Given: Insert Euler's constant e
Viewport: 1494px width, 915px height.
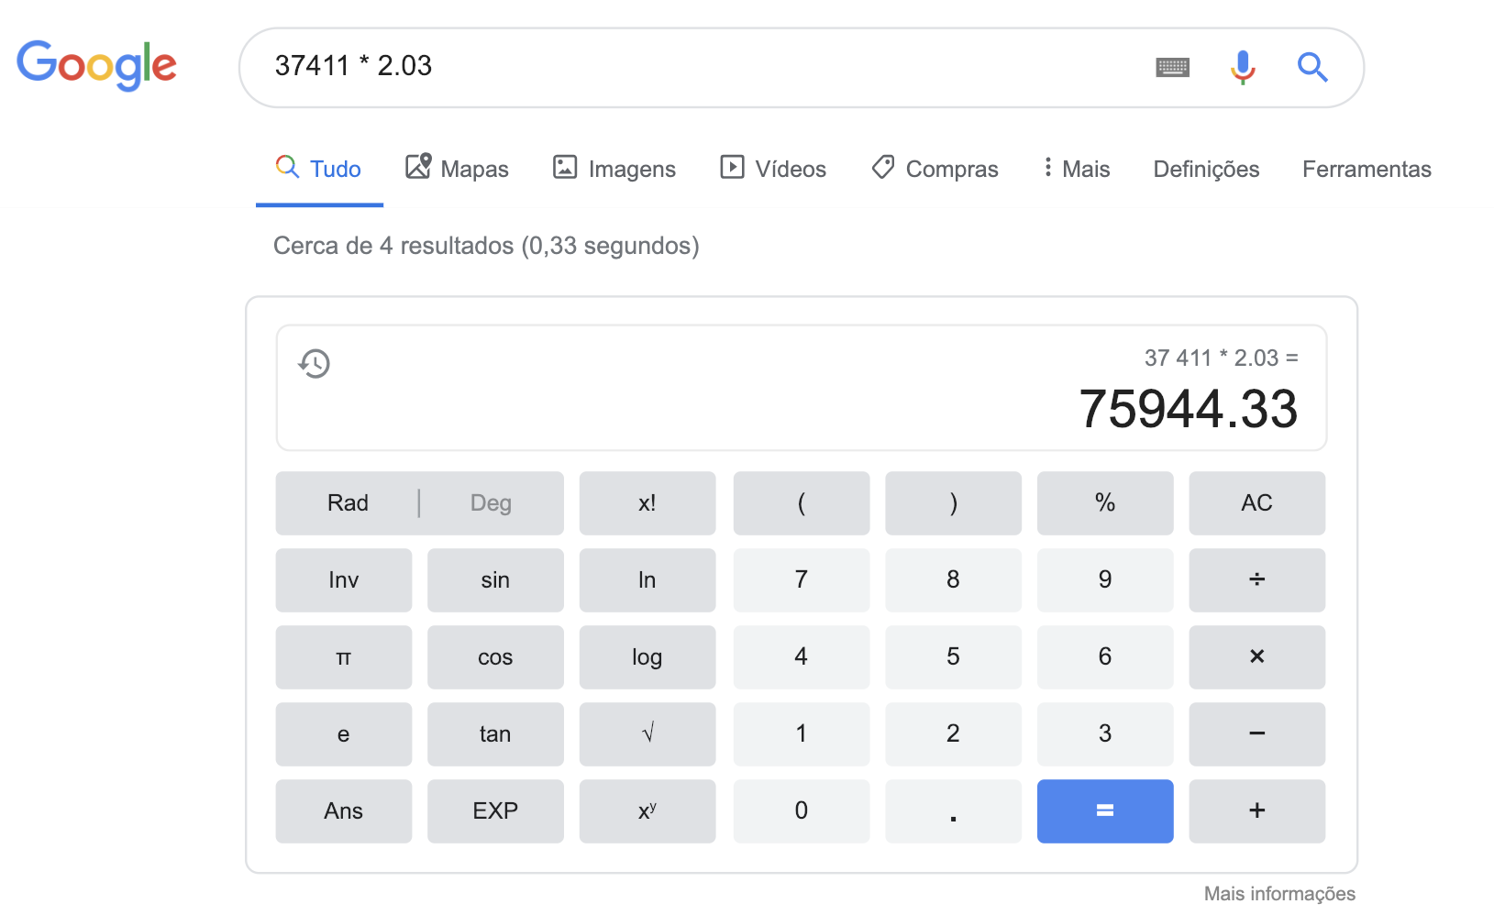Looking at the screenshot, I should tap(344, 734).
